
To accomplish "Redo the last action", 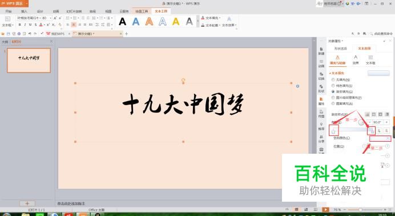I will point(35,34).
